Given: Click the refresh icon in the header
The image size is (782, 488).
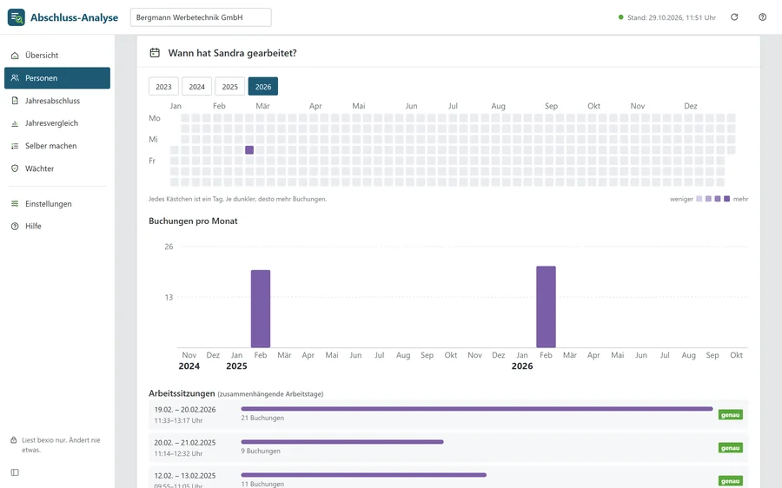Looking at the screenshot, I should coord(734,17).
